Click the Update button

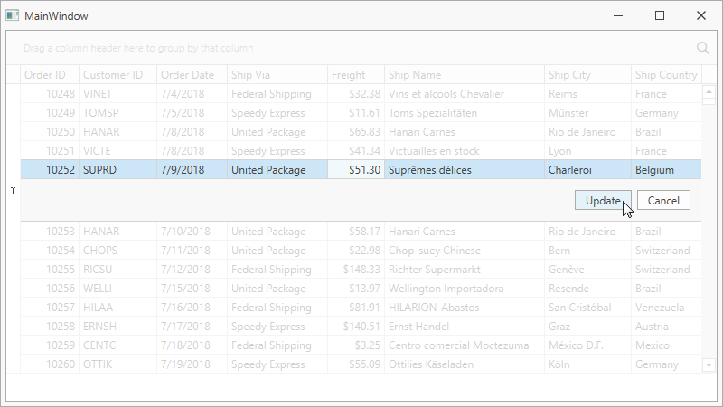603,200
